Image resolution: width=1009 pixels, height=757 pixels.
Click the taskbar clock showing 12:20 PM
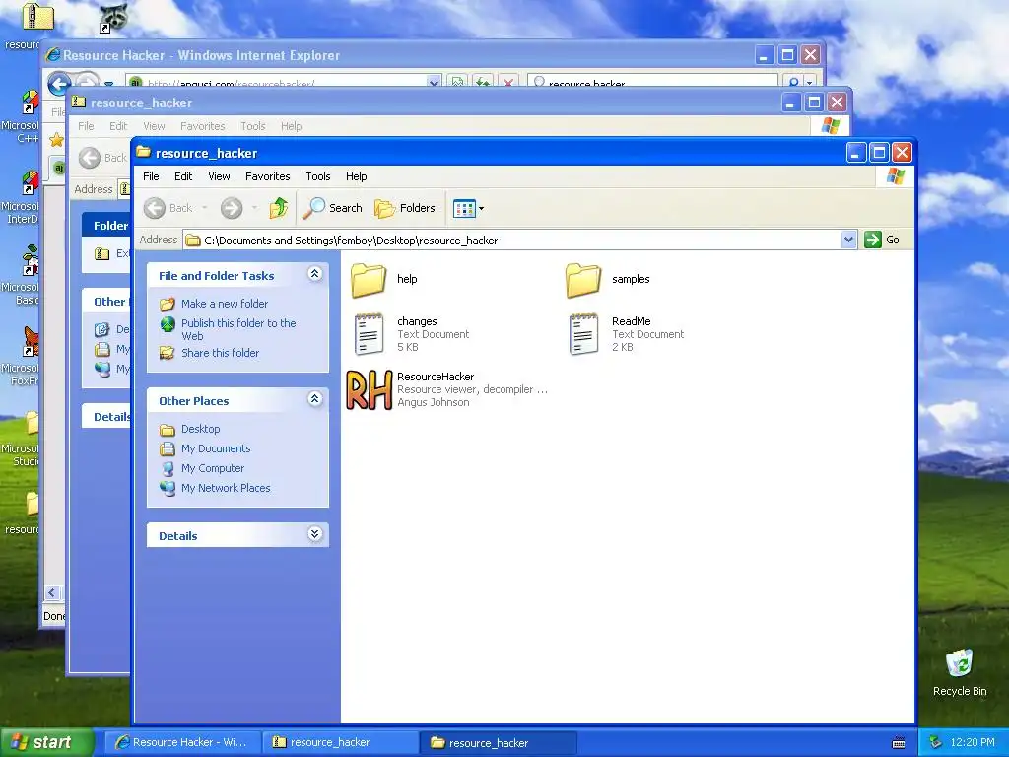pos(973,742)
